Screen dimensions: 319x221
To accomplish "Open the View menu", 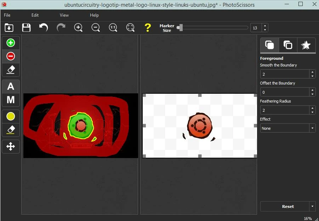I will (x=64, y=15).
